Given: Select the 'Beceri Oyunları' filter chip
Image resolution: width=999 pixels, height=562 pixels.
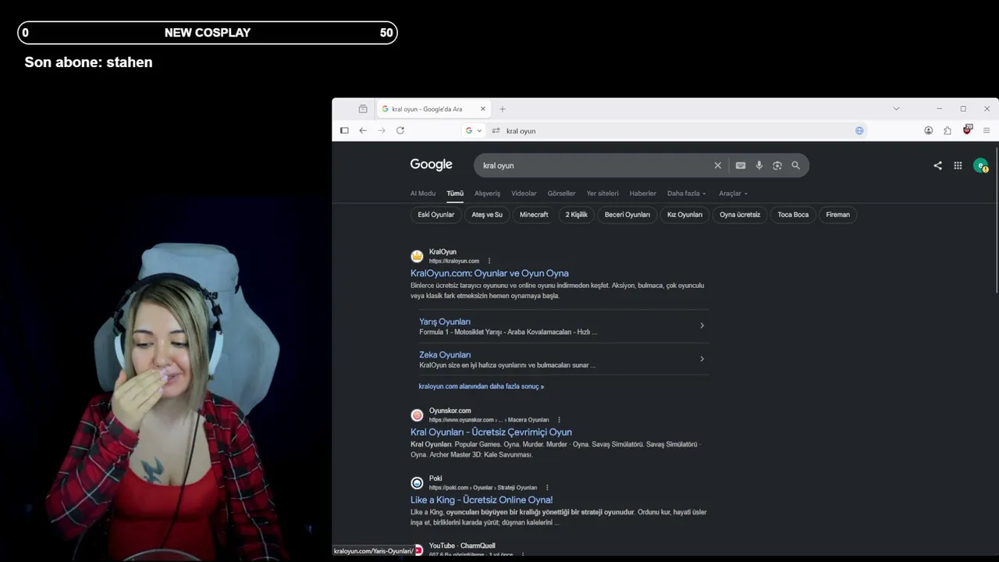Looking at the screenshot, I should click(627, 215).
